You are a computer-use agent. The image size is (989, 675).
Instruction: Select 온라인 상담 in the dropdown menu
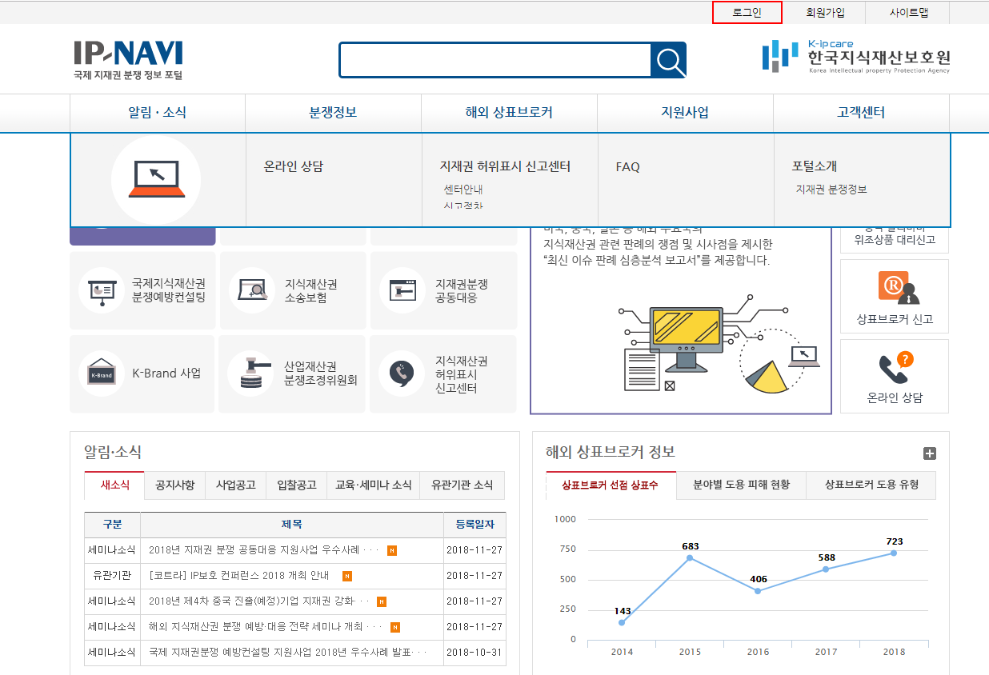[x=294, y=166]
